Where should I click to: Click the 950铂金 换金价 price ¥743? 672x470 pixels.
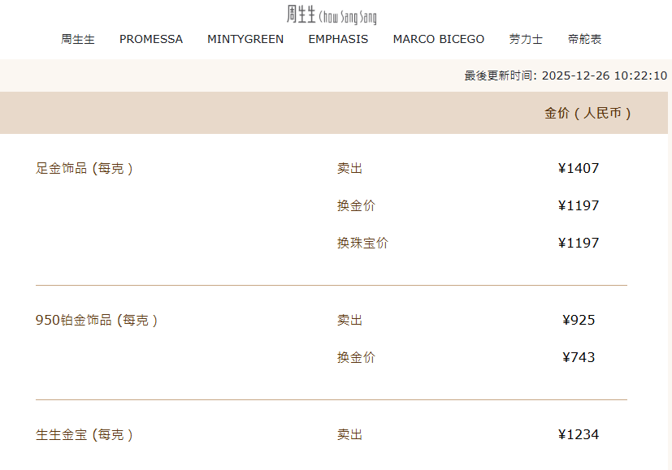pos(579,358)
